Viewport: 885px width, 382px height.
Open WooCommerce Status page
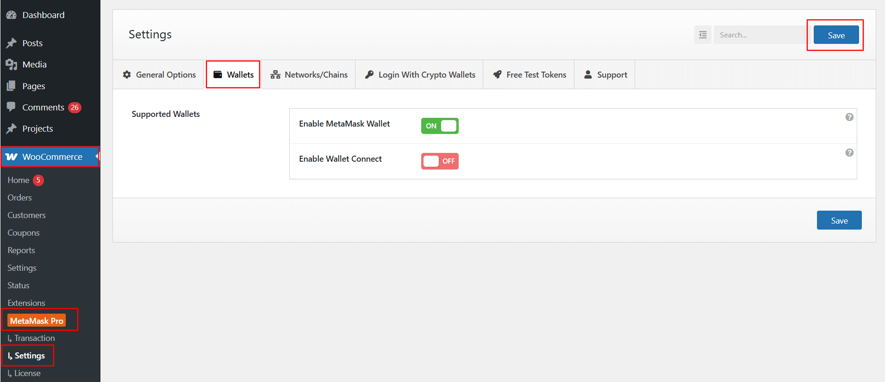19,285
